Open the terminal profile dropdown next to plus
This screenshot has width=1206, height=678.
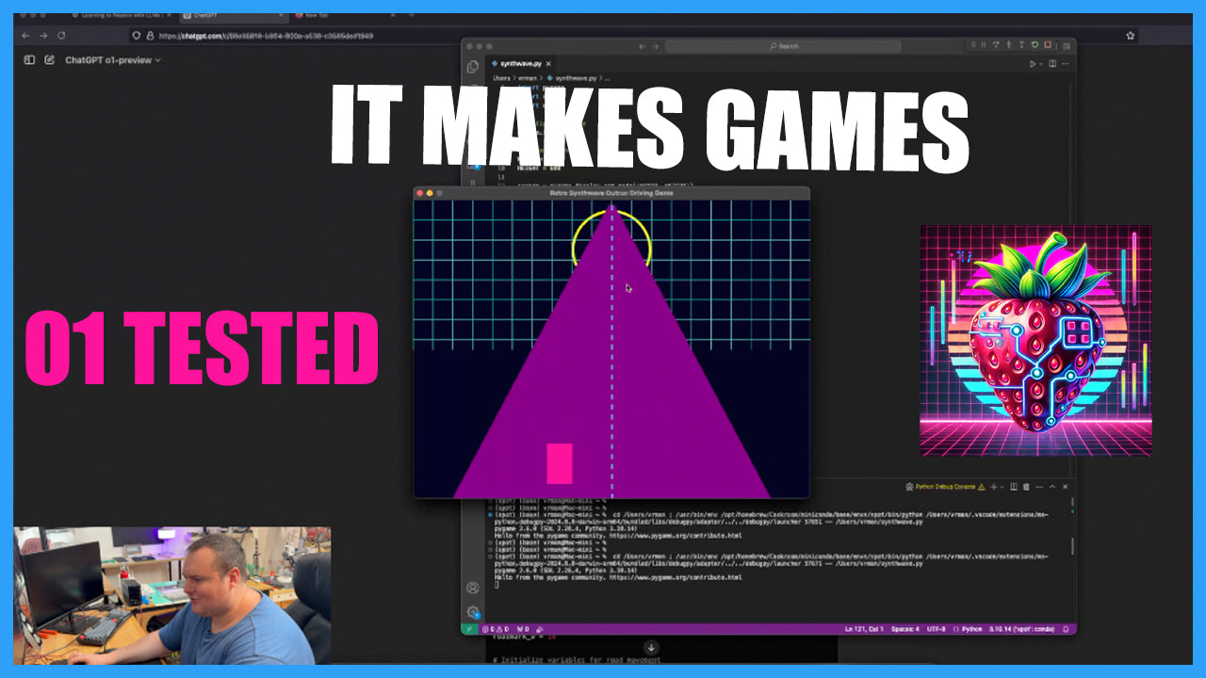coord(1002,487)
